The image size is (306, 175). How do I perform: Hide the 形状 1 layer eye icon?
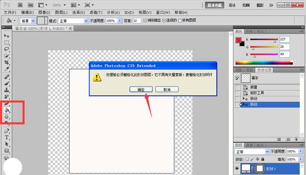click(x=237, y=169)
